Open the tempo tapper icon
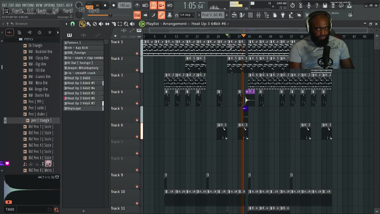Screen dimensions: 380x214 click(291, 15)
